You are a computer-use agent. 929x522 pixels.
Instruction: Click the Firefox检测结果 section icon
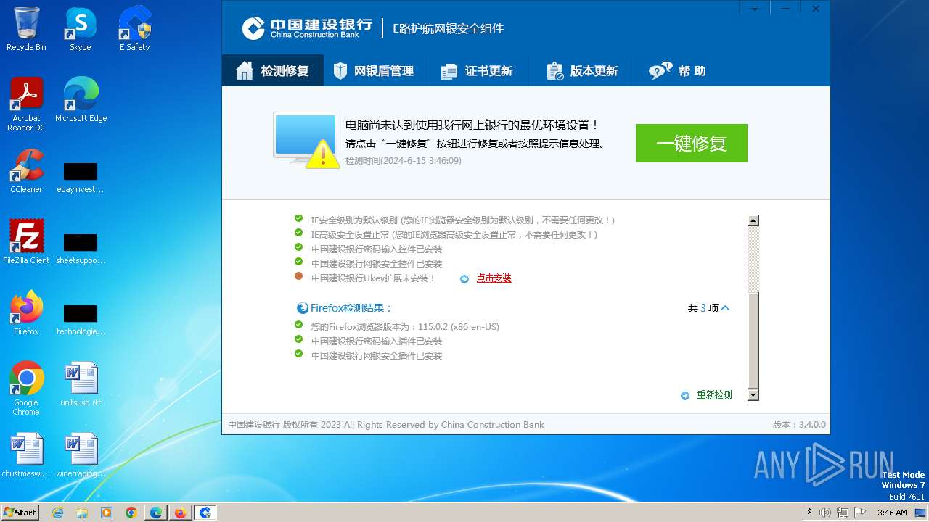click(303, 308)
